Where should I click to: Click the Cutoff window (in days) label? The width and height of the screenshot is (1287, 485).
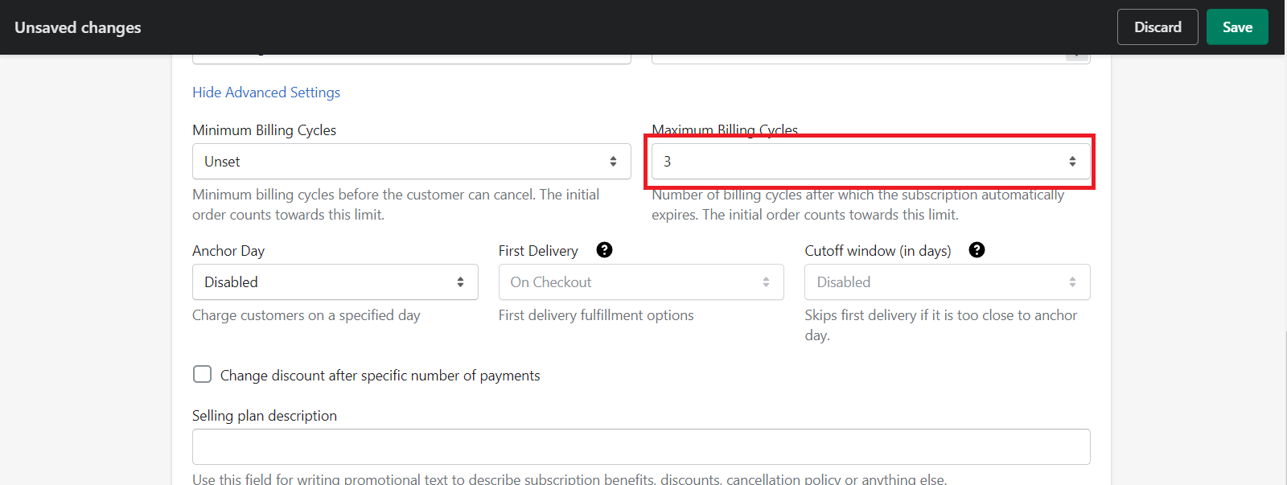pos(878,251)
